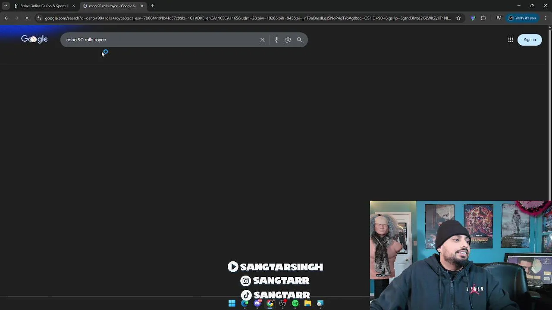Viewport: 552px width, 310px height.
Task: Open the colored extension icon in toolbar
Action: [x=473, y=18]
